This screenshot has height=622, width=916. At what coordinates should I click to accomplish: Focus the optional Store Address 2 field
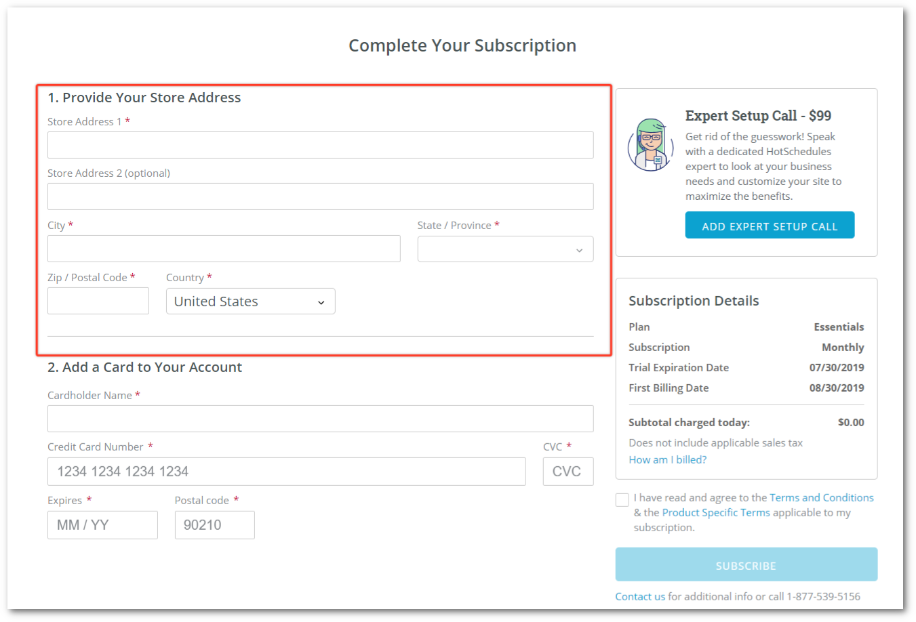coord(320,196)
